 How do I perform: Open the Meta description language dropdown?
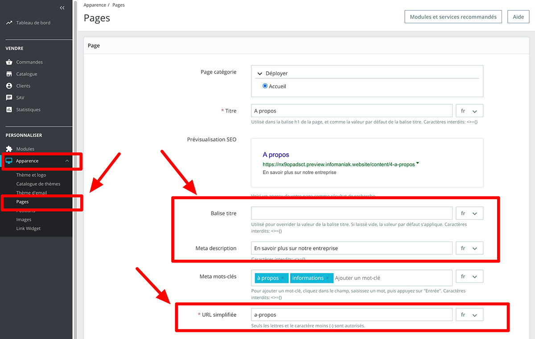tap(469, 248)
